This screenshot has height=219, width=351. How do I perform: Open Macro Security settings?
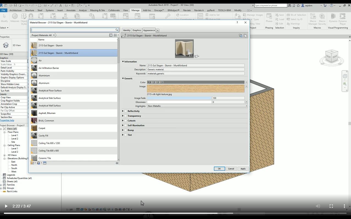coord(322,19)
